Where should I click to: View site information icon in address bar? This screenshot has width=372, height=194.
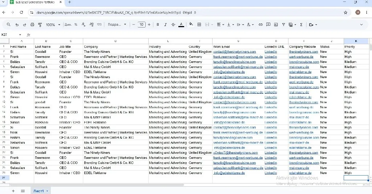(x=32, y=13)
